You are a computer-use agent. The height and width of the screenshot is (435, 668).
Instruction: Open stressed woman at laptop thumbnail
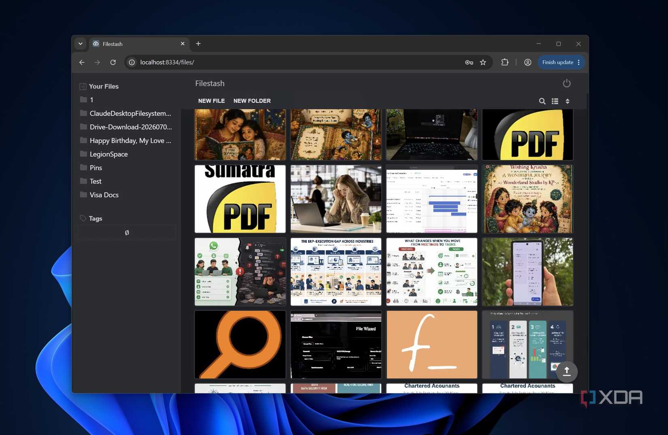pyautogui.click(x=336, y=199)
